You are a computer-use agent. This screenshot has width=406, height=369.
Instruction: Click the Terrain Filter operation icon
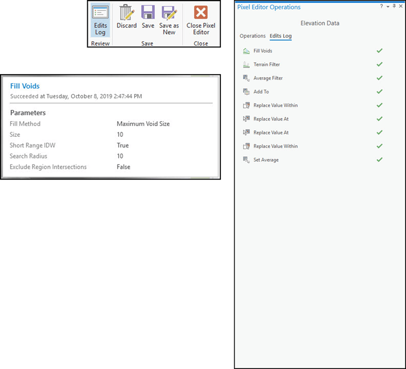246,64
